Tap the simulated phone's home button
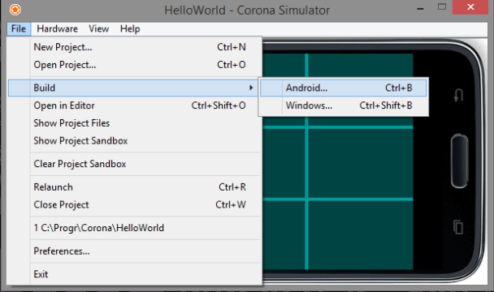The width and height of the screenshot is (494, 292). click(460, 161)
